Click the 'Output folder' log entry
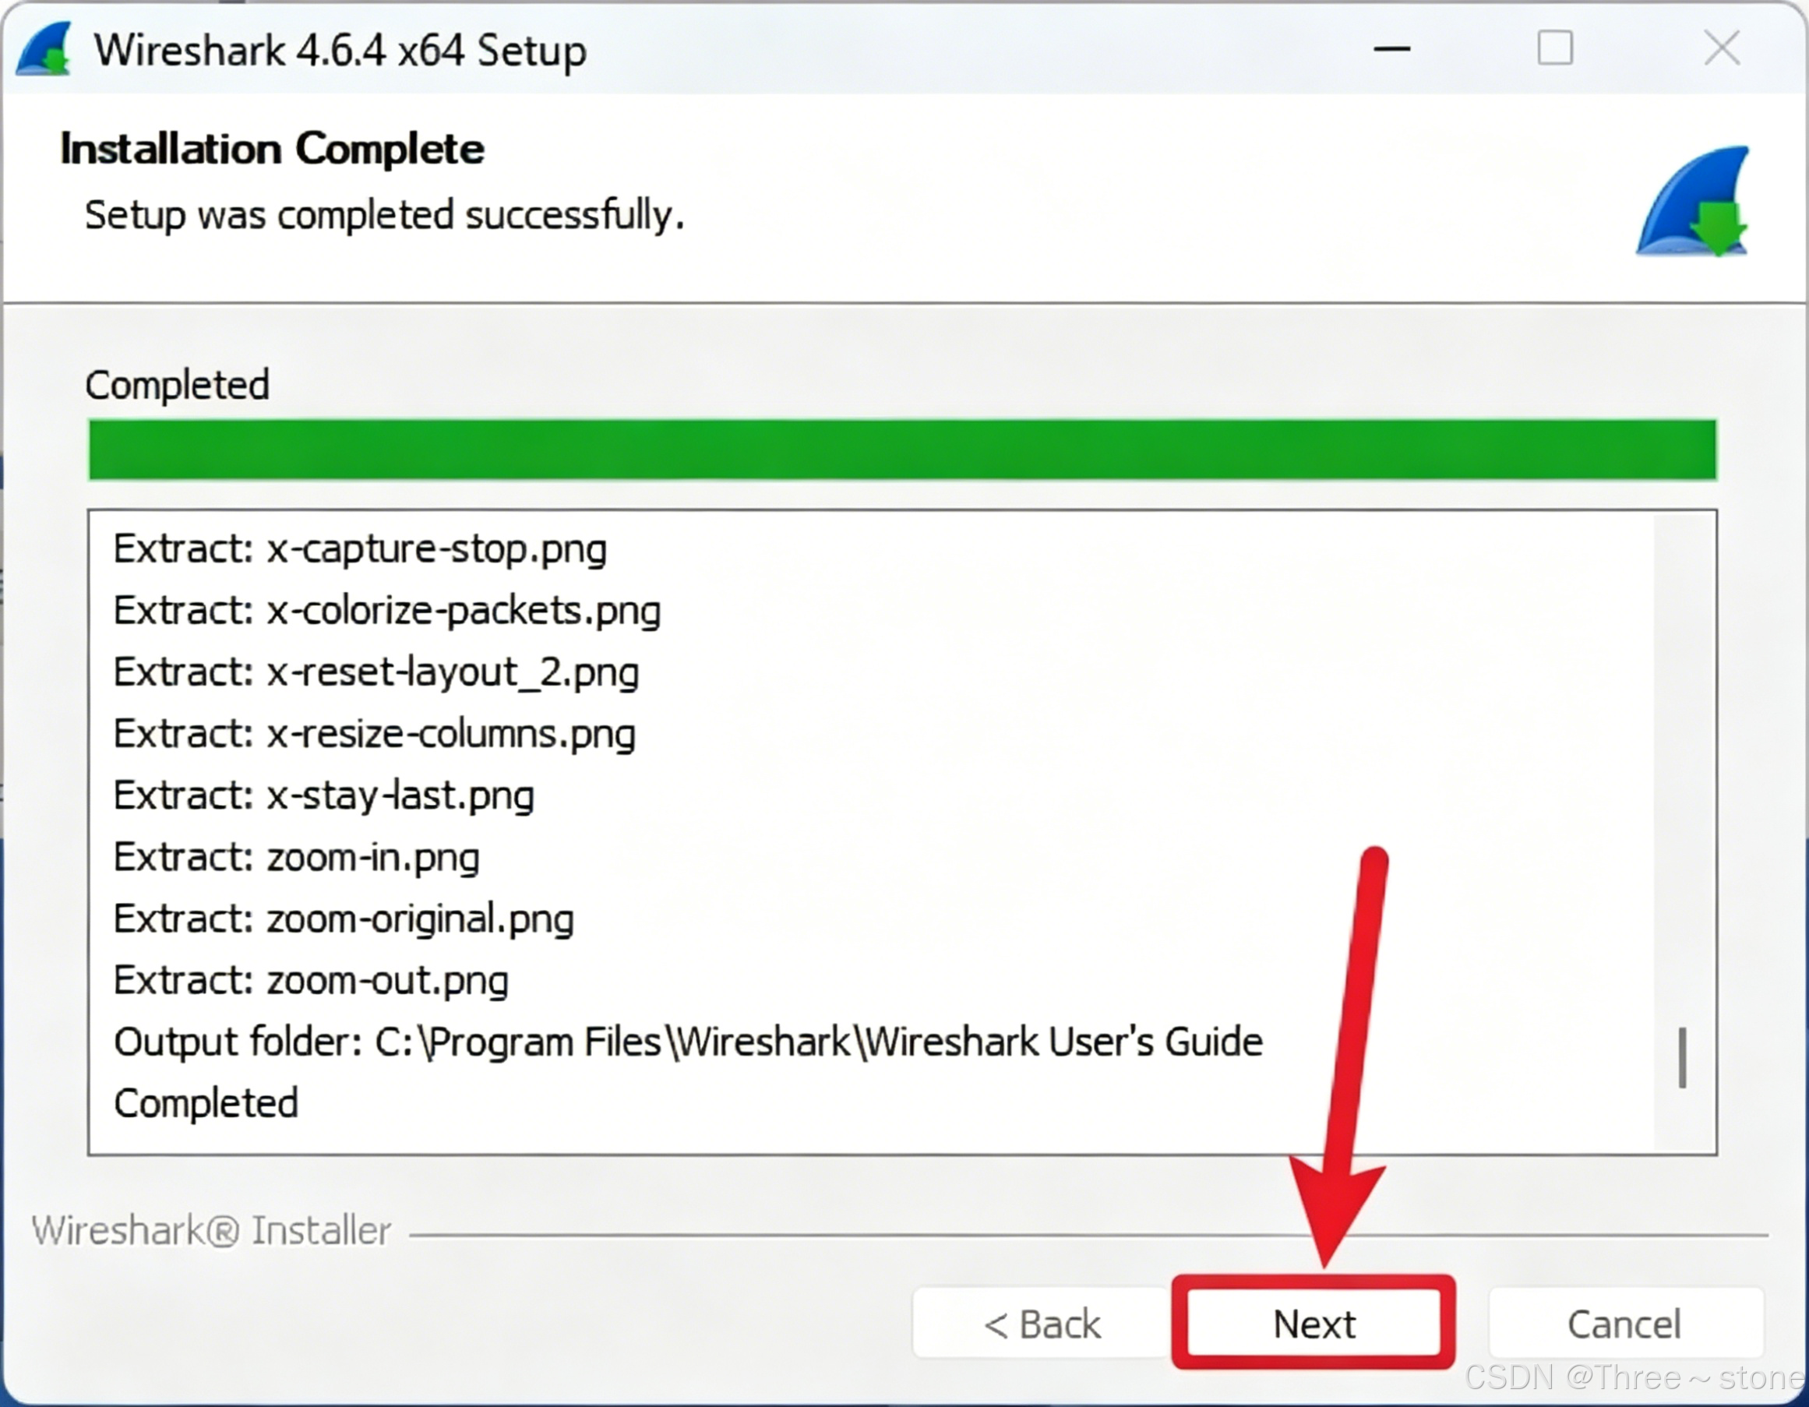 tap(687, 1042)
